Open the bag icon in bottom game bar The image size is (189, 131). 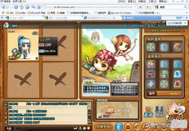[x=128, y=127]
